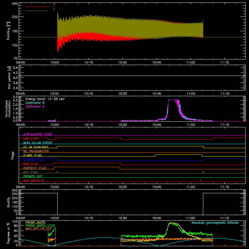This screenshot has height=249, width=249.
Task: Click the 10:15 label under Flags plot
Action: click(88, 187)
